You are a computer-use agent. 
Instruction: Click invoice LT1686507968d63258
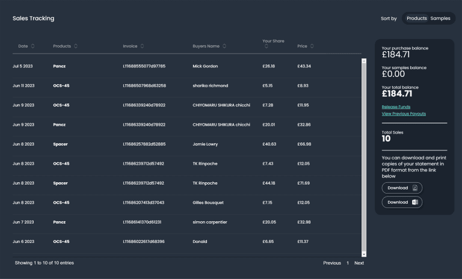click(144, 85)
